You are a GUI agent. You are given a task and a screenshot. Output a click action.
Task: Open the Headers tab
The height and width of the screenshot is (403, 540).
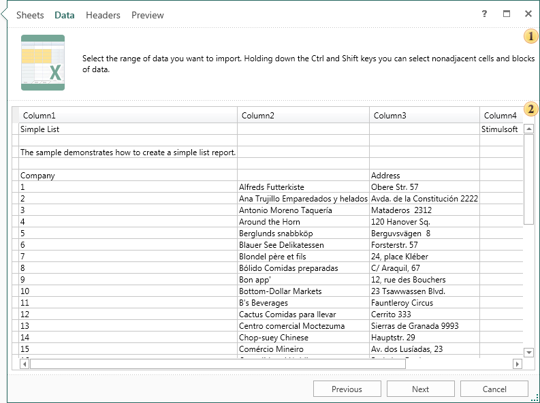click(103, 15)
